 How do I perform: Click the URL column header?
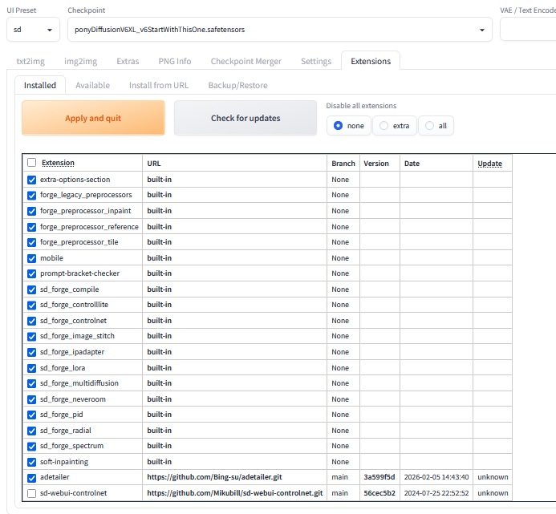(x=154, y=164)
